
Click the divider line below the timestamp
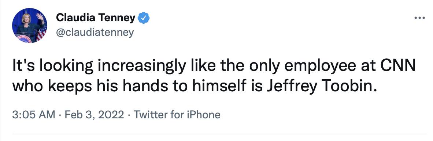tap(217, 134)
